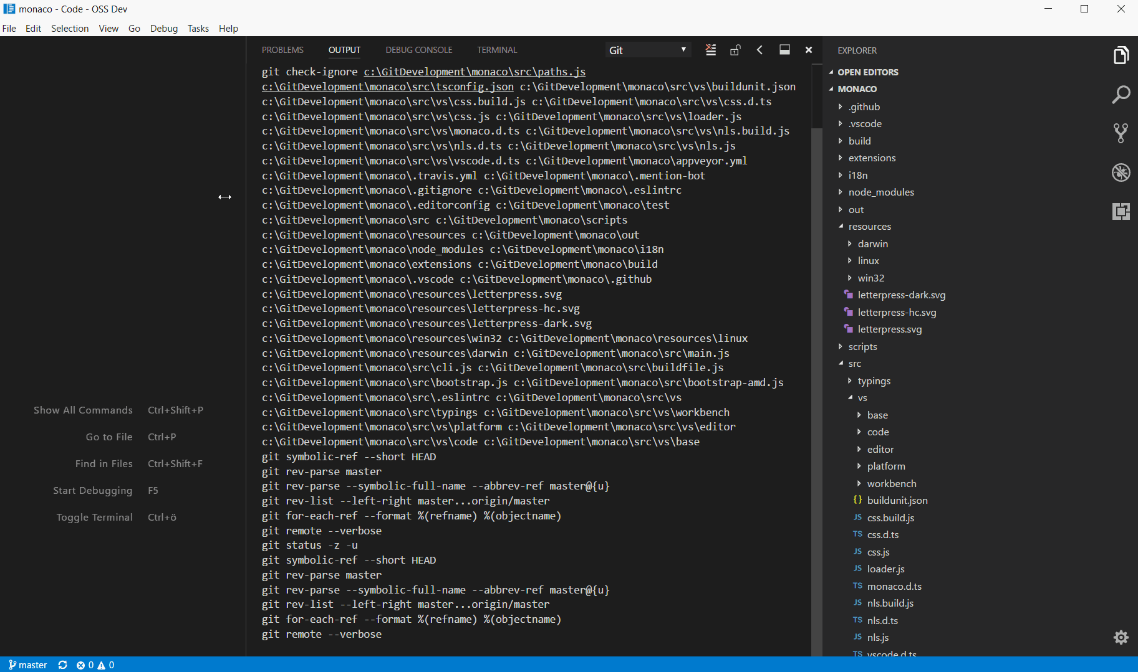
Task: Switch to the Debug Console tab
Action: tap(419, 50)
